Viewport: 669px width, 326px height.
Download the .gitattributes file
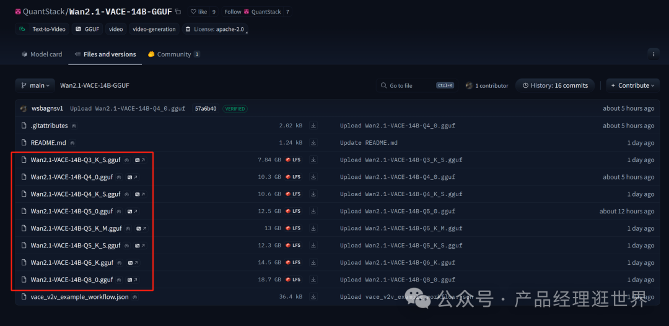tap(313, 126)
